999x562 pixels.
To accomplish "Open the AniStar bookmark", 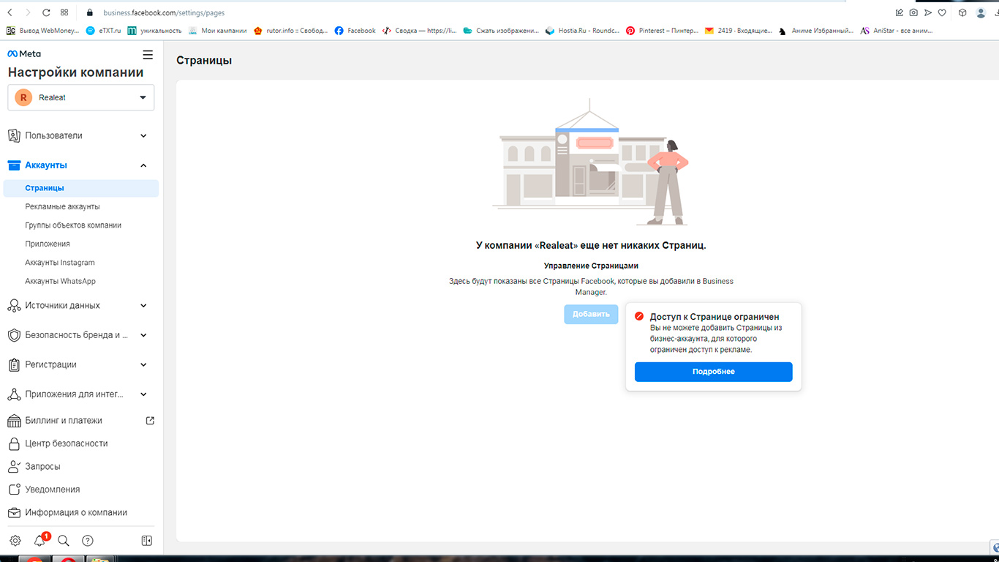I will [x=897, y=31].
